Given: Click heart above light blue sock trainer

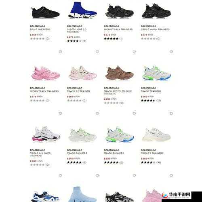Looking at the screenshot, I should click(x=97, y=176).
